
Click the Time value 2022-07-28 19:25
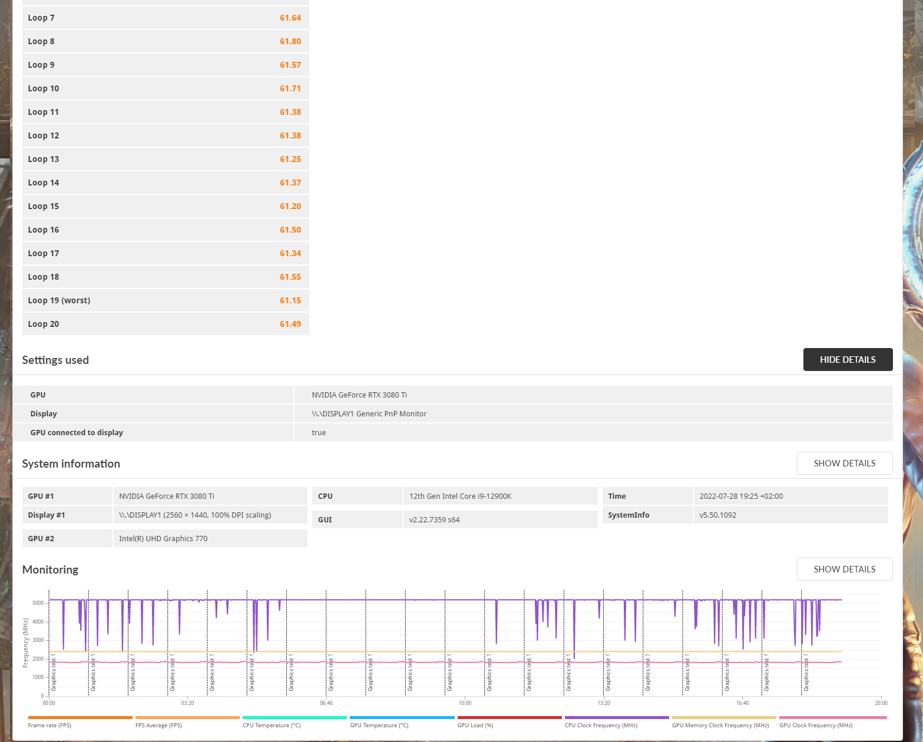[x=741, y=496]
